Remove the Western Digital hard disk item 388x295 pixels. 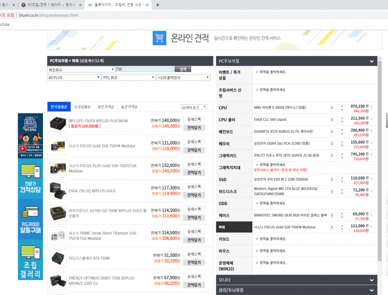[371, 191]
